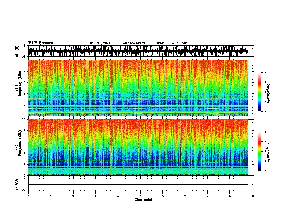Click the "3" tick on time axis
Image resolution: width=284 pixels, height=220 pixels.
[95, 196]
